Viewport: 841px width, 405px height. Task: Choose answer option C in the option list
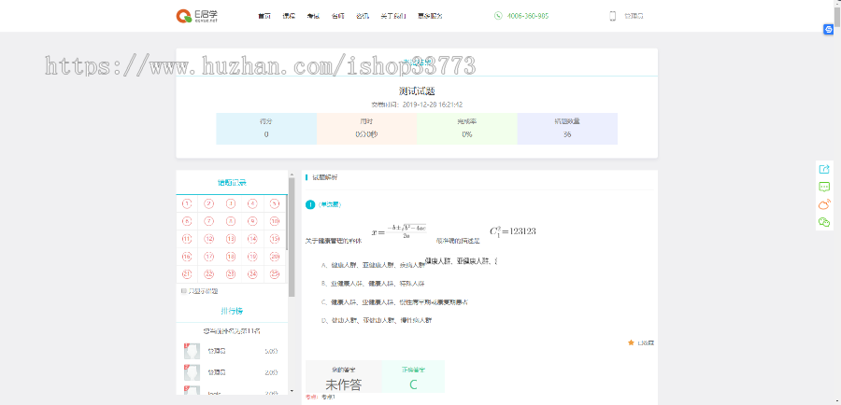394,302
